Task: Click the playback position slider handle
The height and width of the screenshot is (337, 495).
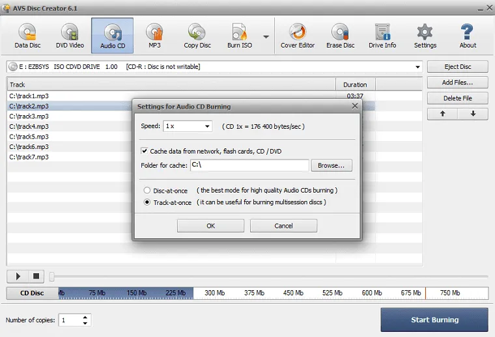Action: pos(51,276)
